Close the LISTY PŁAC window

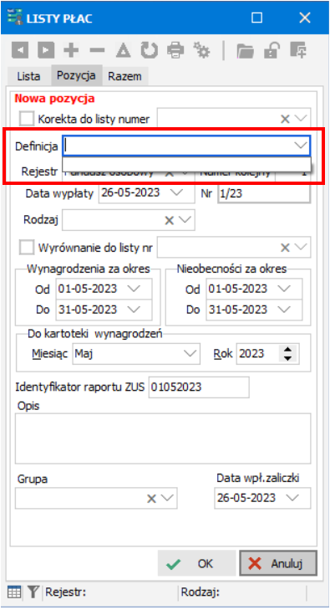point(305,18)
